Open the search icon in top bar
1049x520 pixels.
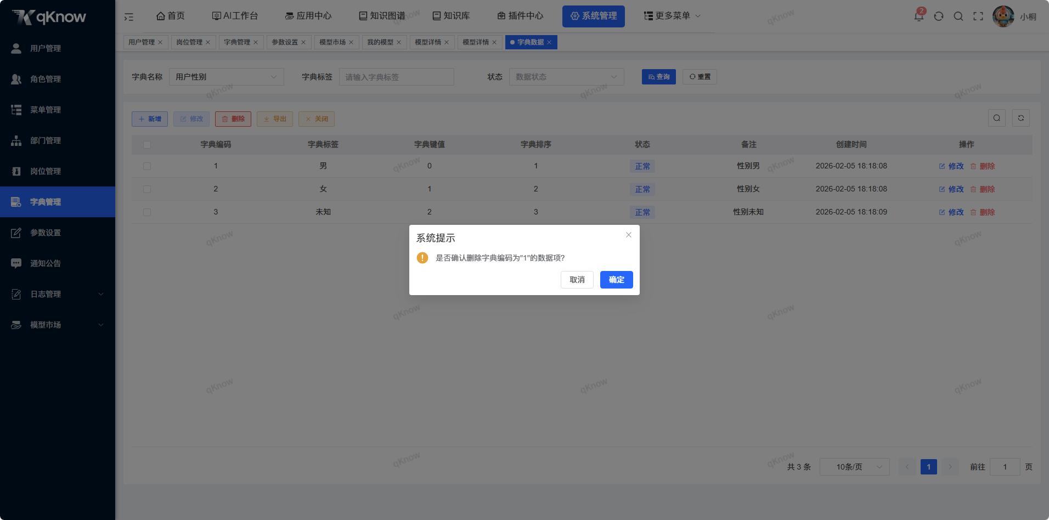[x=958, y=16]
